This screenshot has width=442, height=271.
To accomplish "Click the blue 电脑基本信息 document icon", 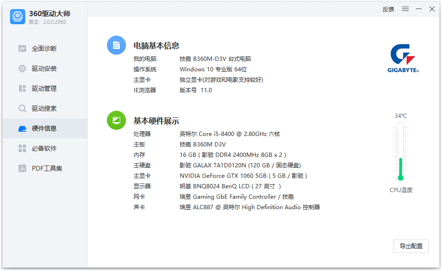I will pyautogui.click(x=116, y=45).
